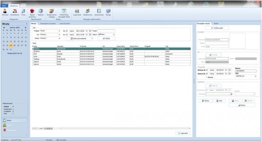Select the Piotr Contractor row
Viewport: 262px width, 142px height.
(111, 54)
